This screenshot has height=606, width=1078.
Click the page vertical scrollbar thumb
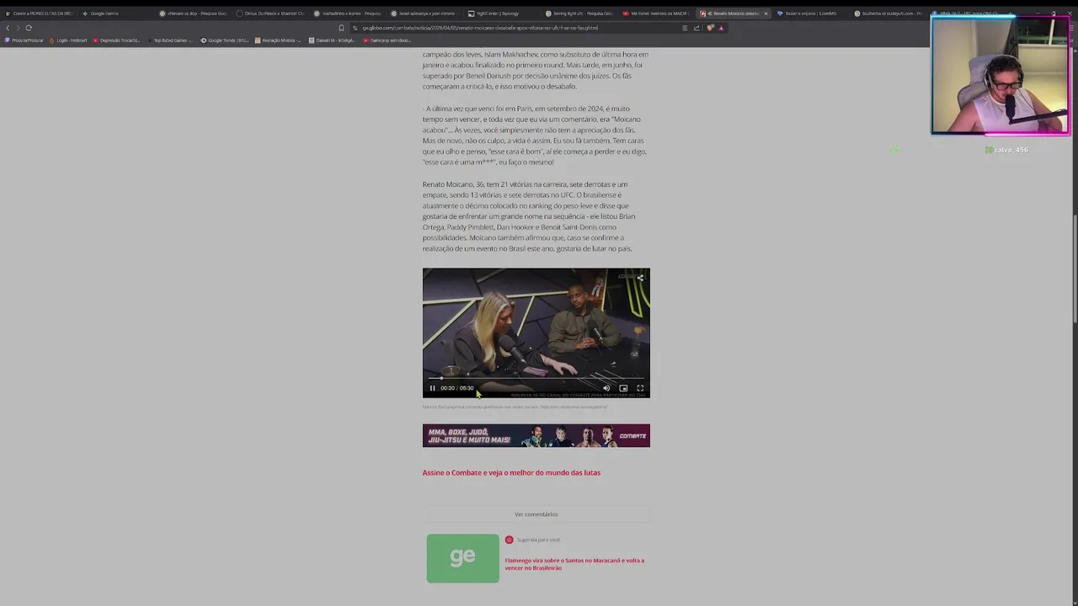tap(1075, 268)
